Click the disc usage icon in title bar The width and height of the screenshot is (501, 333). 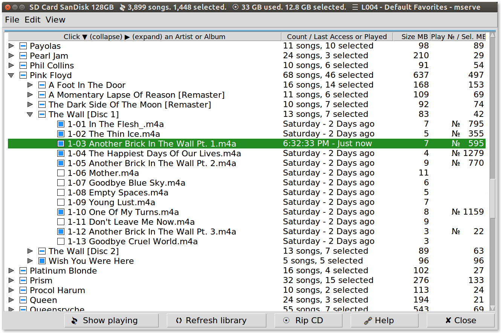tap(235, 7)
